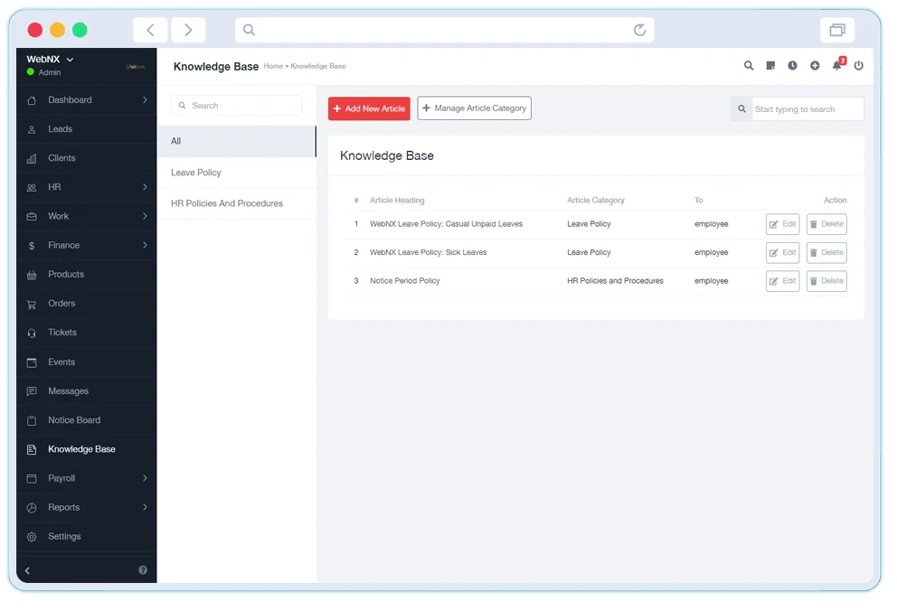The image size is (897, 611).
Task: Click the Knowledge Base document icon
Action: point(32,450)
